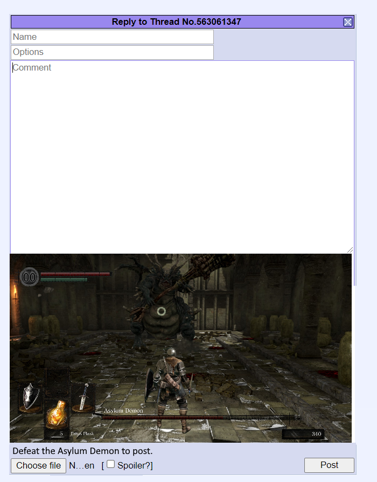
Task: Click the souls counter showing 340
Action: [303, 434]
